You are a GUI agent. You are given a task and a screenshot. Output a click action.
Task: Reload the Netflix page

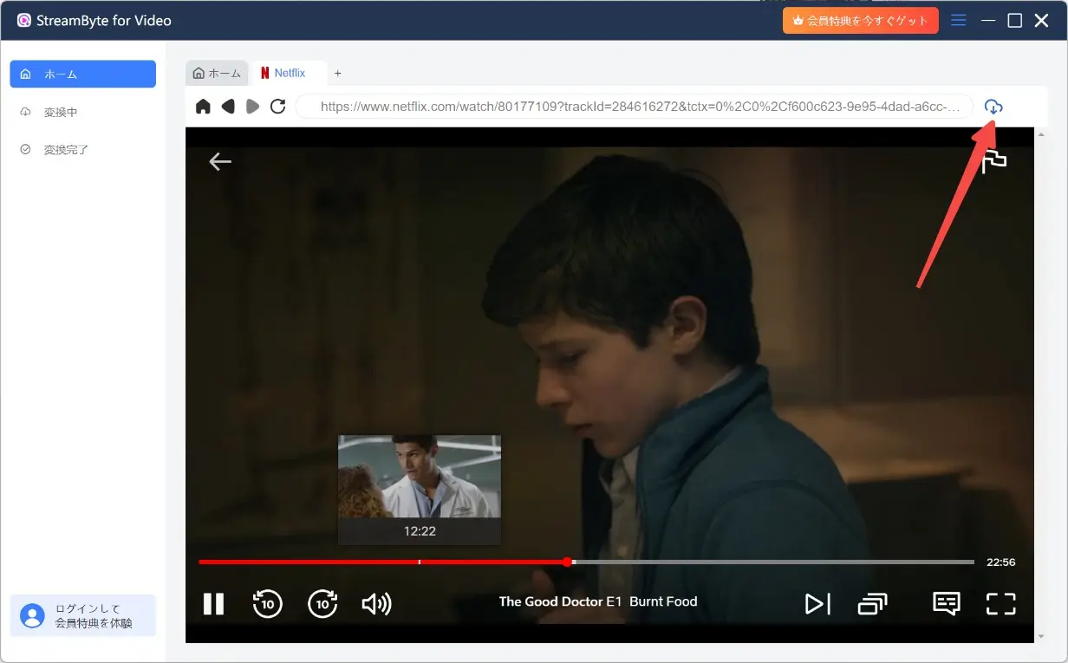(277, 106)
